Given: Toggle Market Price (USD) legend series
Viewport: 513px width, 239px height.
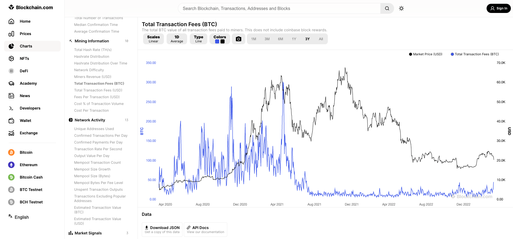Looking at the screenshot, I should click(426, 54).
